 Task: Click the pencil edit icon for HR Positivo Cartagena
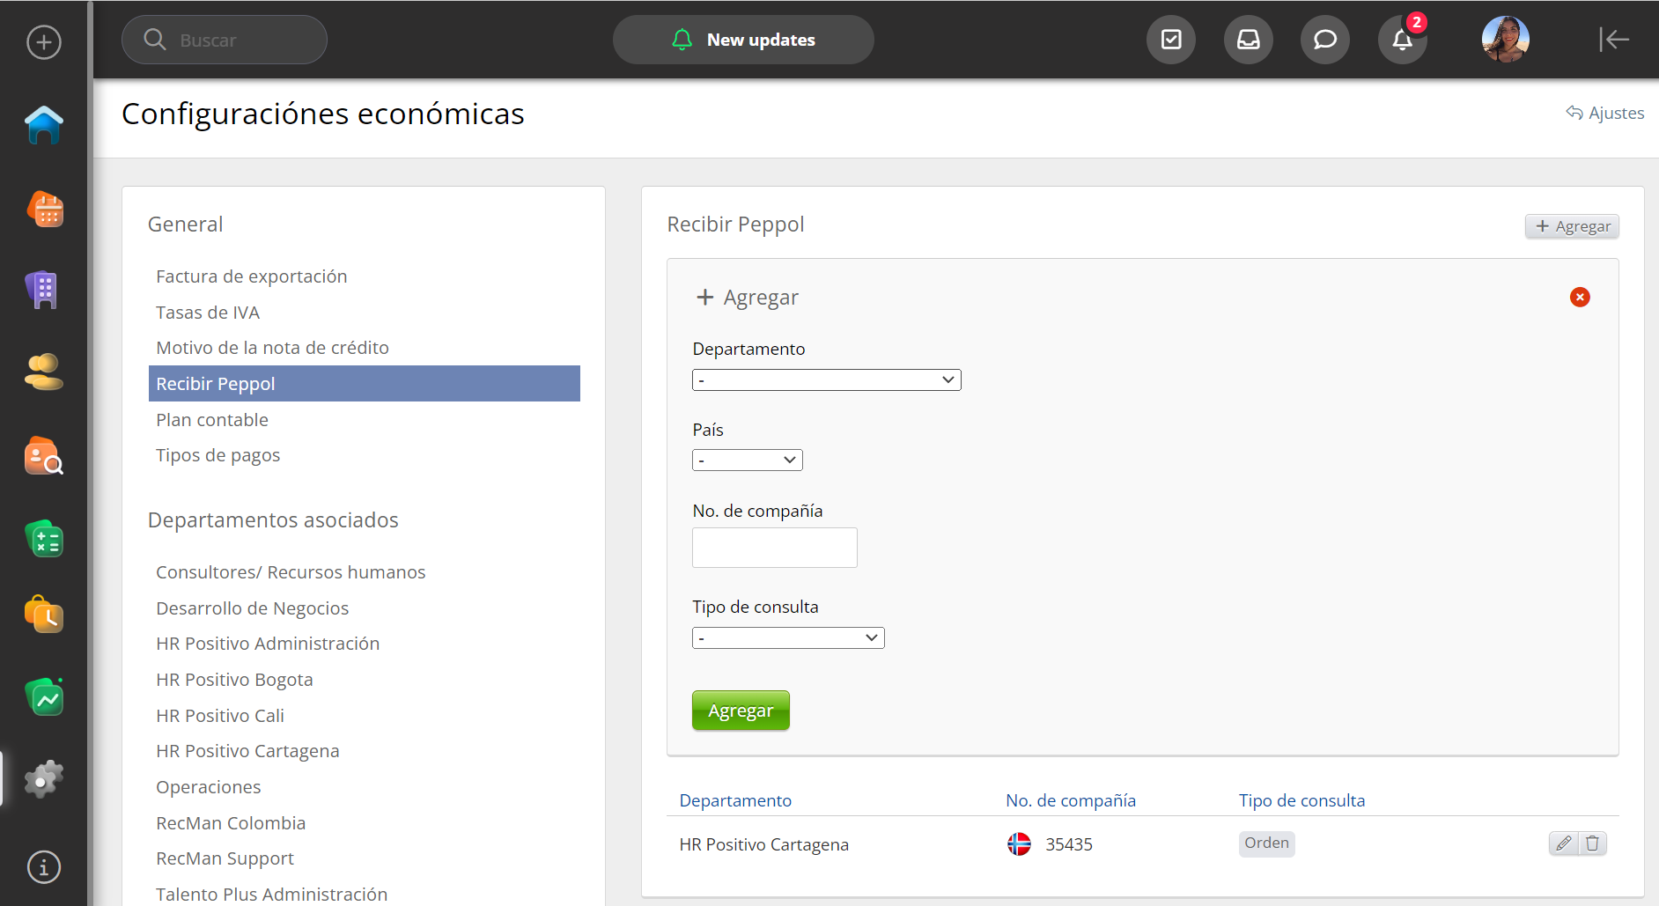pos(1563,843)
